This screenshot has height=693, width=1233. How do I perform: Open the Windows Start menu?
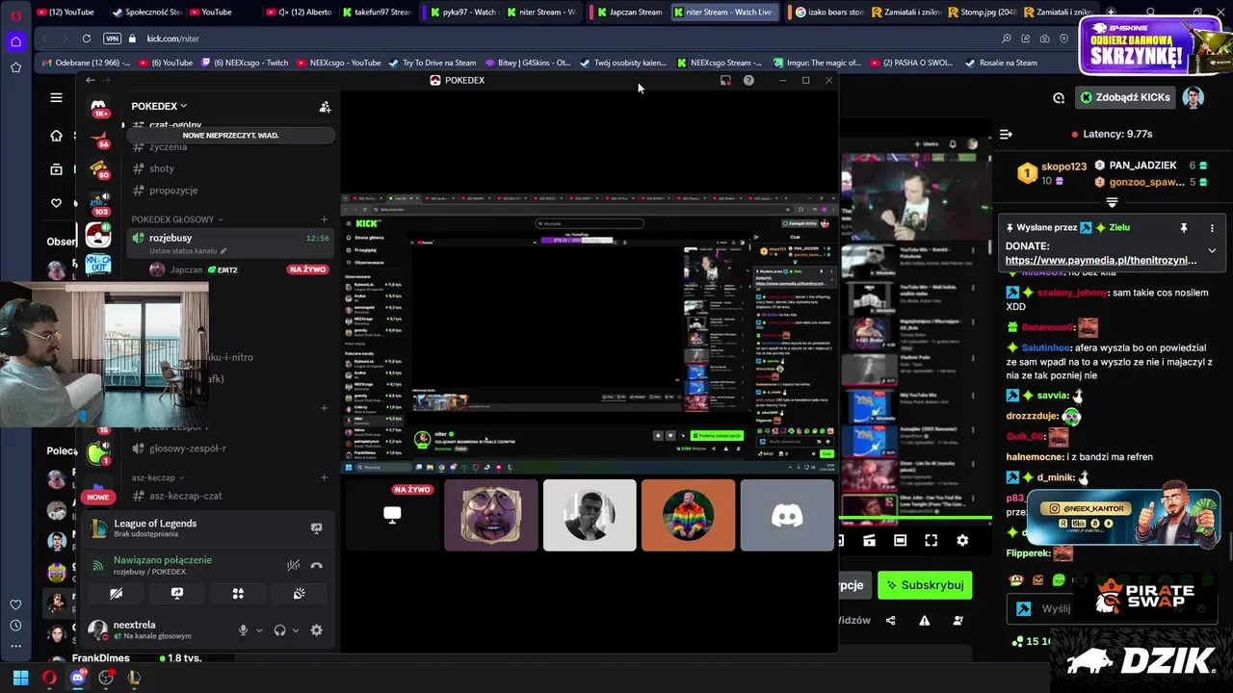tap(20, 678)
